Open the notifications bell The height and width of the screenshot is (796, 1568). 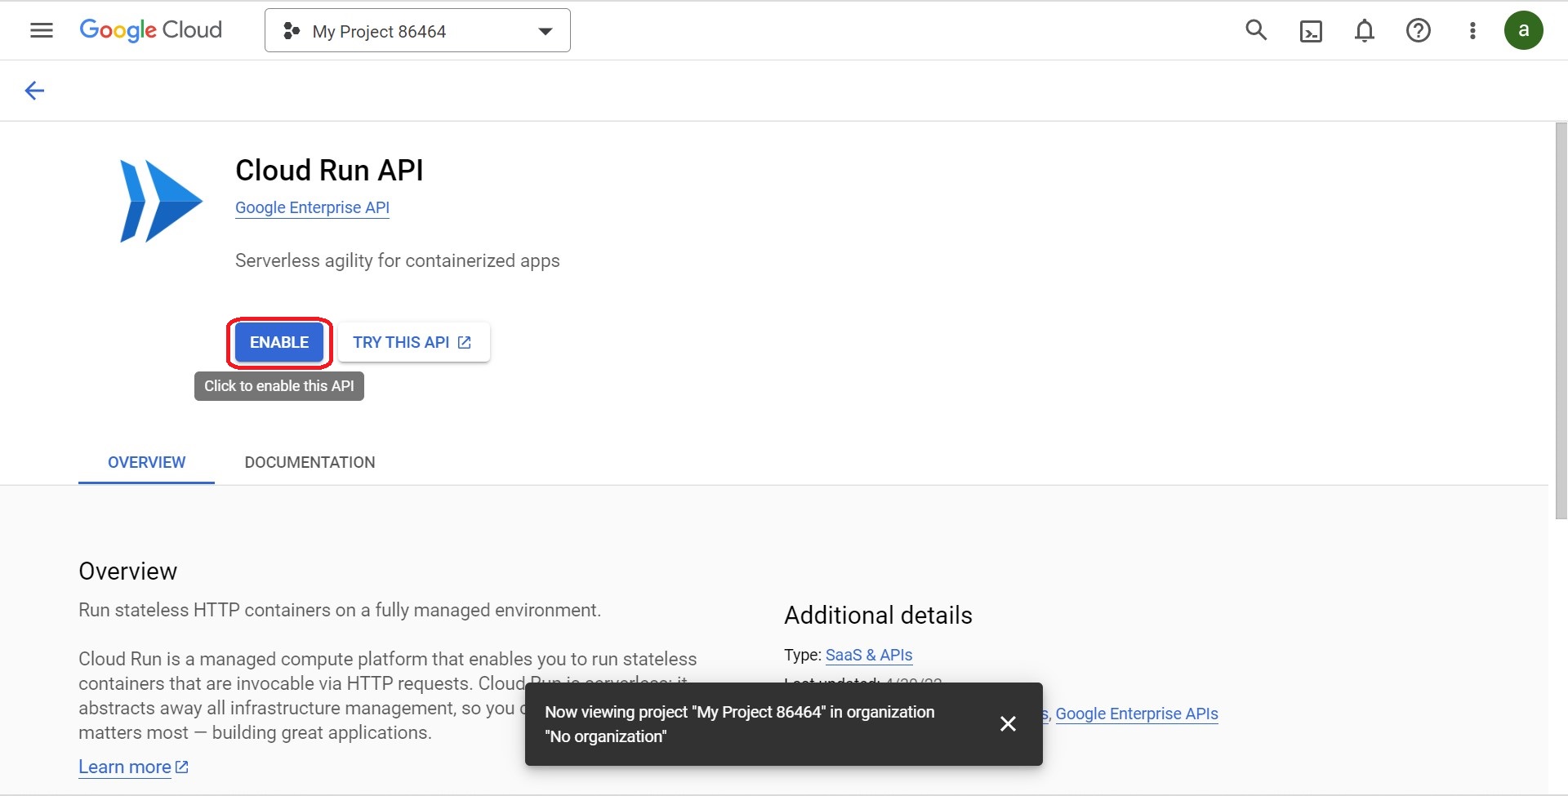click(x=1364, y=30)
